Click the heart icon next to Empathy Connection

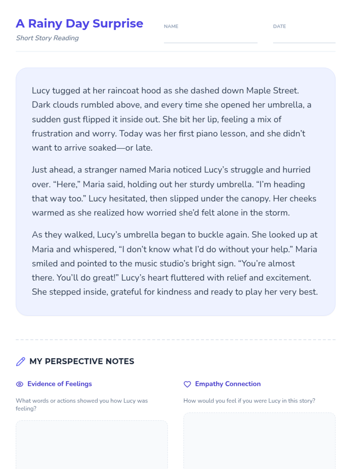point(187,384)
